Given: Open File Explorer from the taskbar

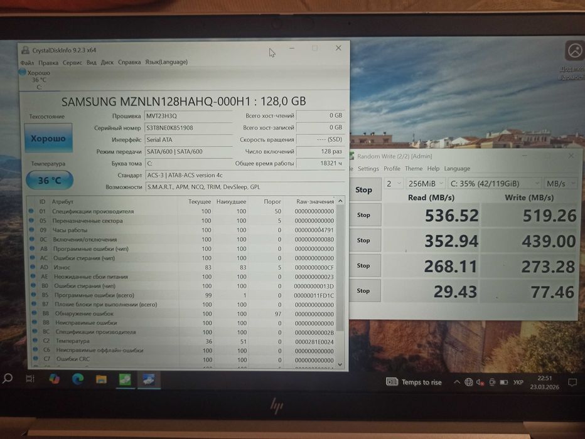Looking at the screenshot, I should point(101,380).
